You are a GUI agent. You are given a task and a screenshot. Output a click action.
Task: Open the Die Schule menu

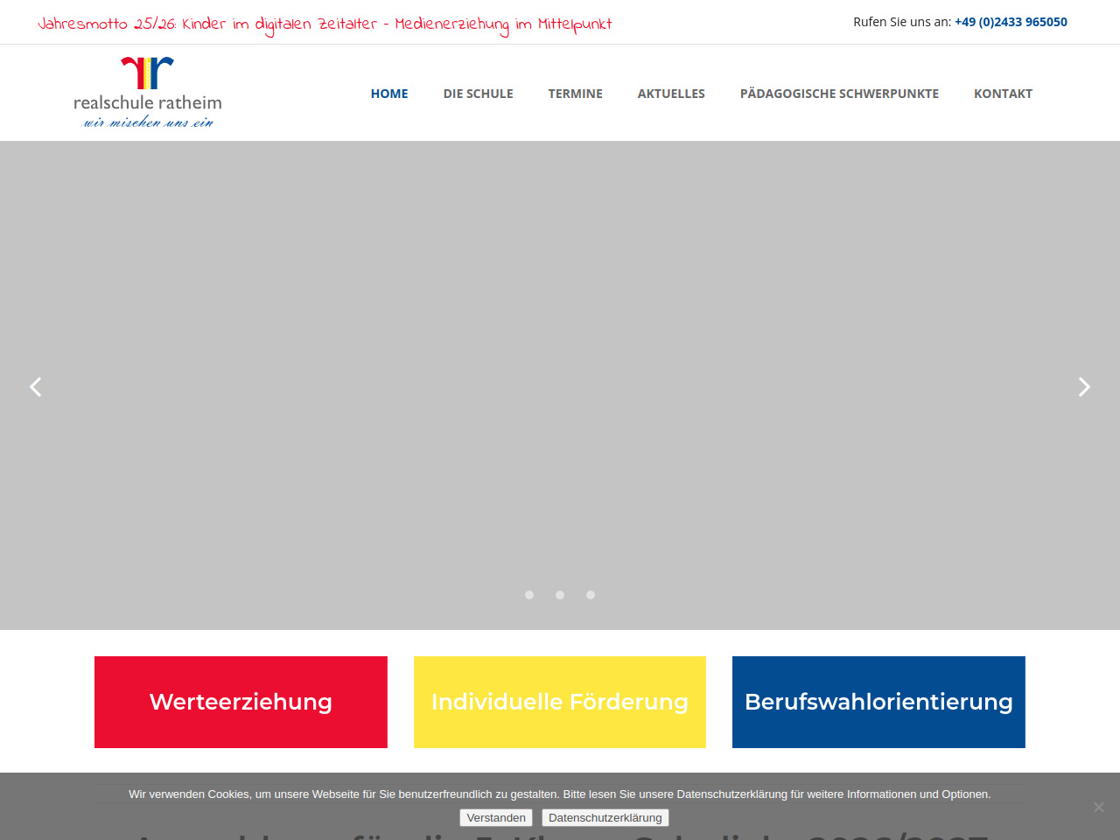pyautogui.click(x=478, y=94)
